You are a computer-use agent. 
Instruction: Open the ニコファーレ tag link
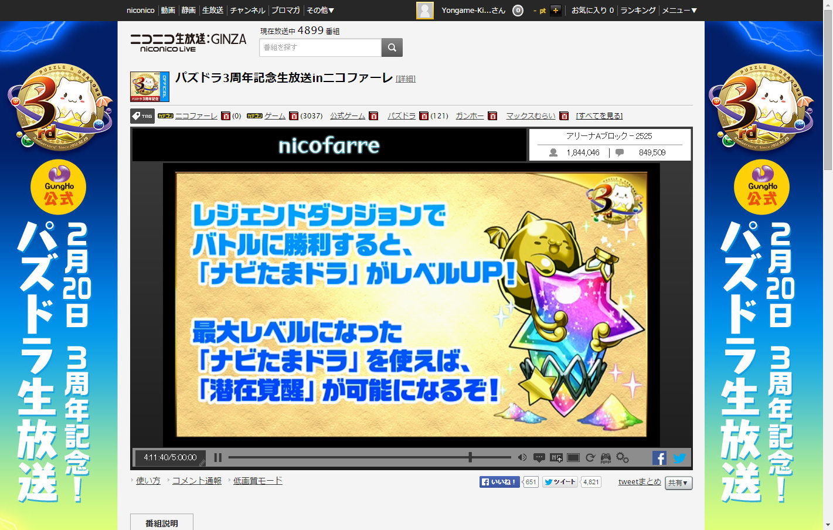click(196, 116)
